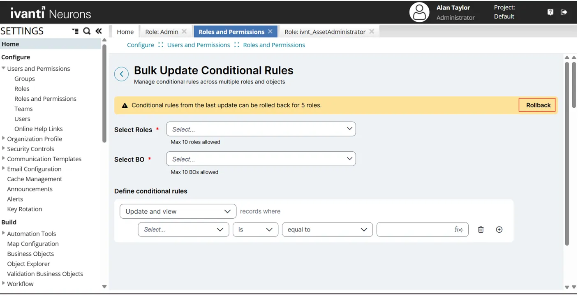Collapse the Settings sidebar panel
578x296 pixels.
[99, 31]
